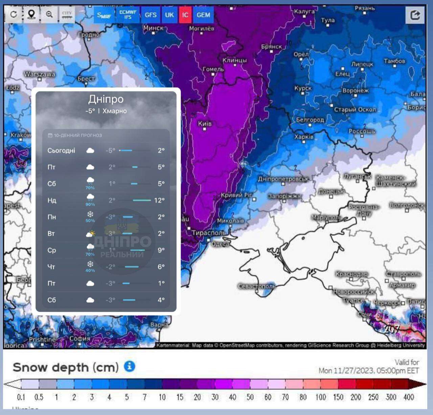
Task: Click the partly sunny icon in Вт row
Action: (90, 234)
